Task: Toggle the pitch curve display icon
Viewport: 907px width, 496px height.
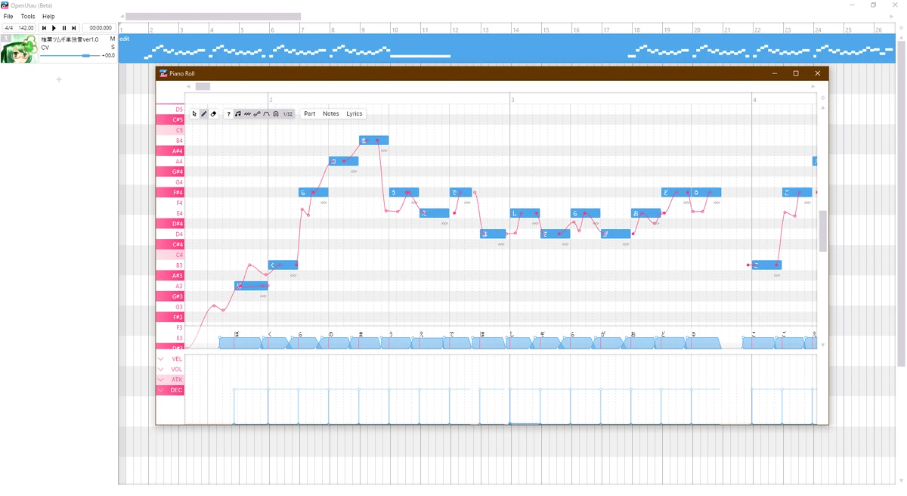Action: (257, 113)
